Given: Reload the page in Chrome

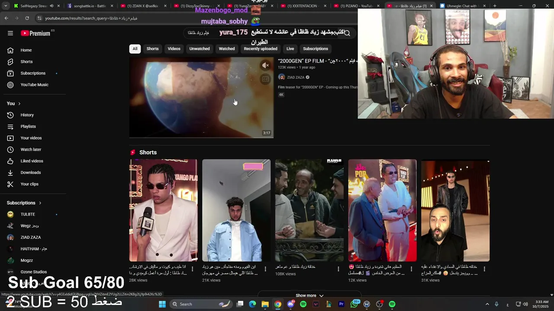Looking at the screenshot, I should tap(27, 18).
